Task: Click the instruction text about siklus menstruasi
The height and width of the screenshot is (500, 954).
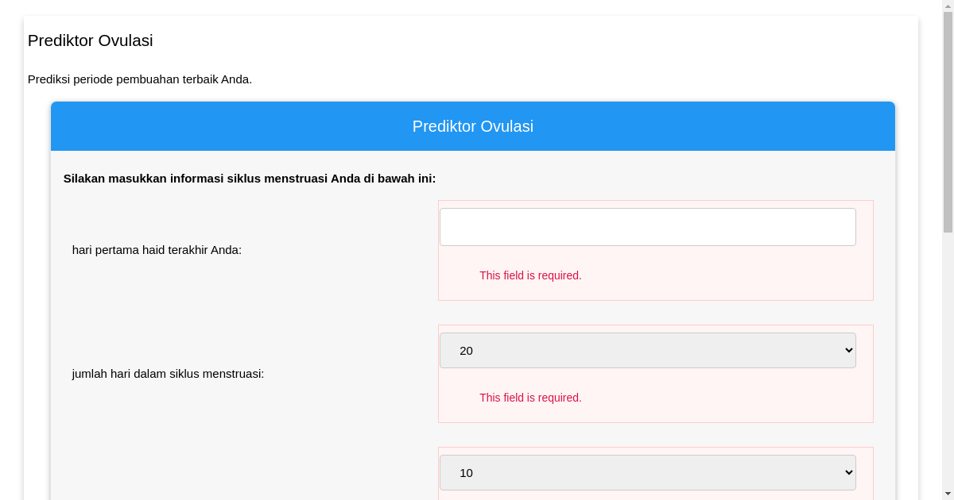Action: coord(250,179)
